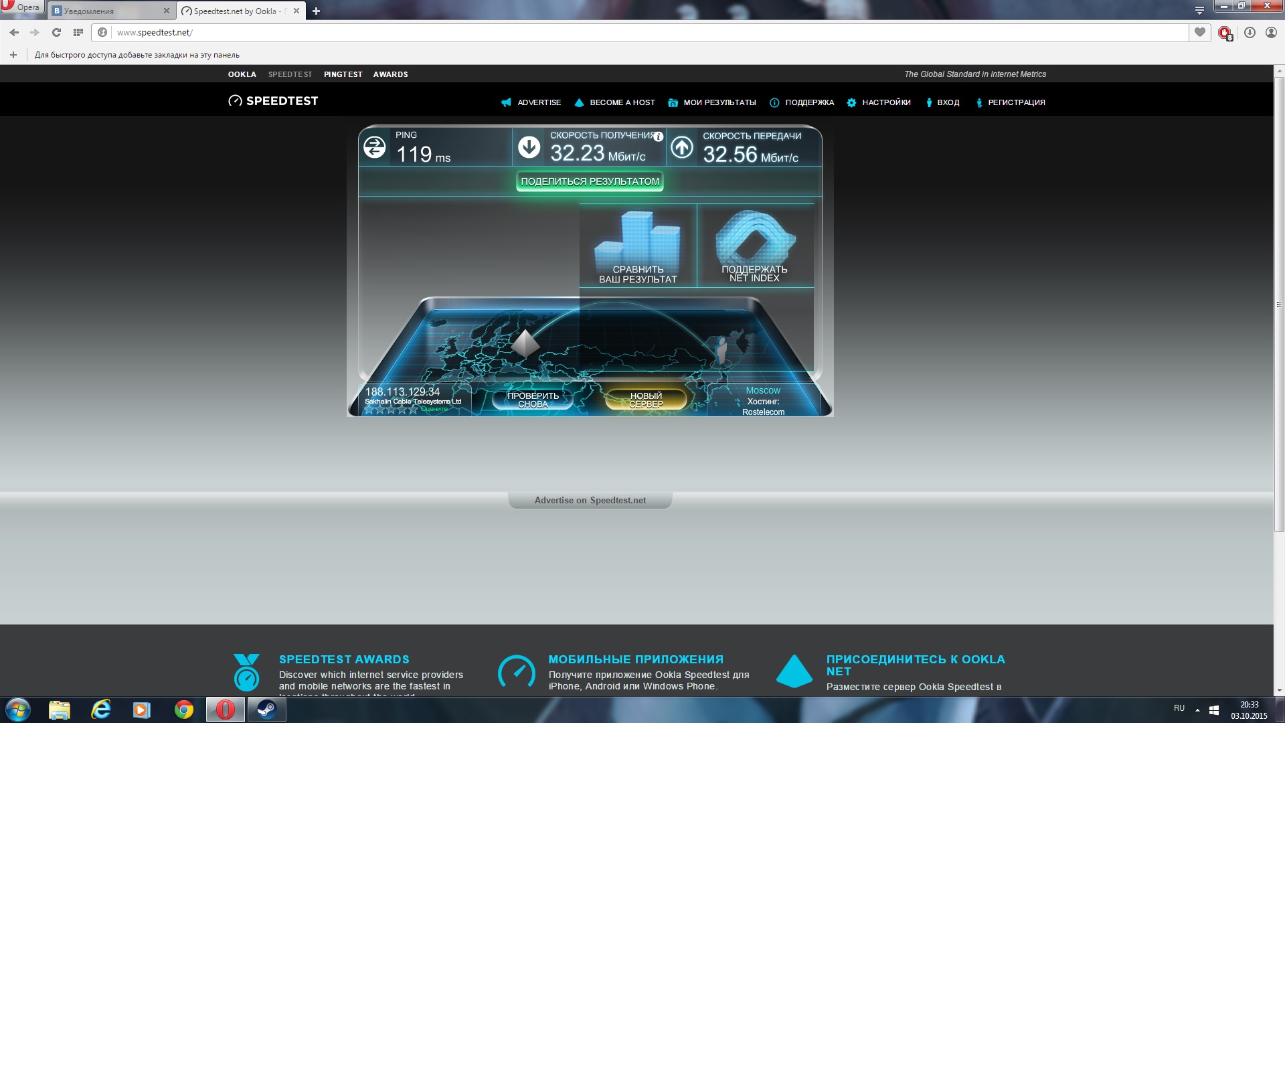Open the AWARDS top navigation link
1285x1091 pixels.
[390, 74]
